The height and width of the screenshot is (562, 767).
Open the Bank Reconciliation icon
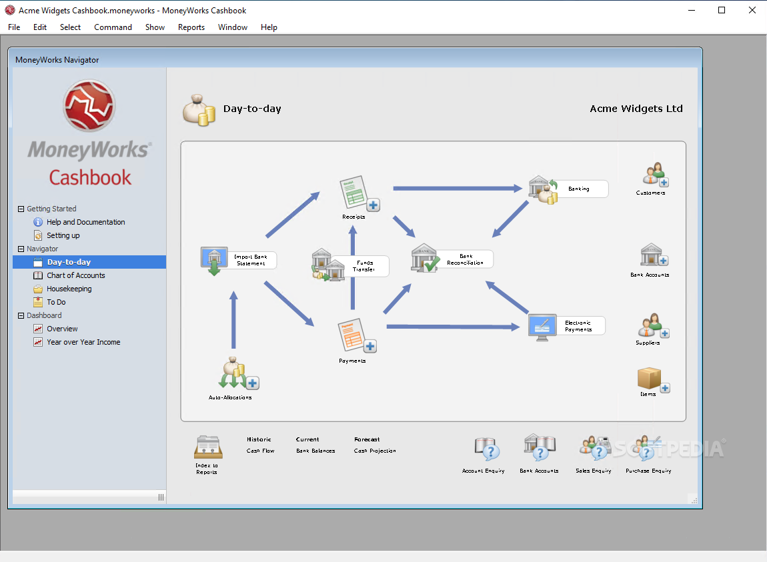425,258
